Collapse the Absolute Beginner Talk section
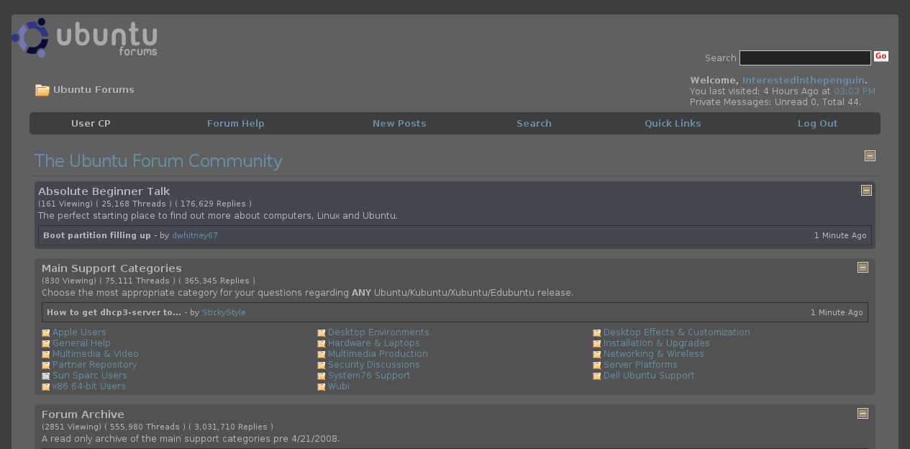Viewport: 910px width, 449px height. (x=866, y=190)
